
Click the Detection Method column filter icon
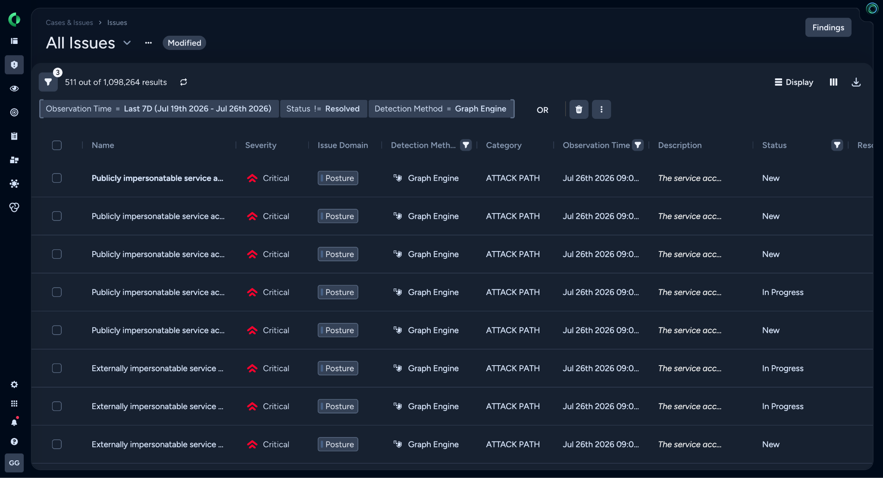click(466, 145)
